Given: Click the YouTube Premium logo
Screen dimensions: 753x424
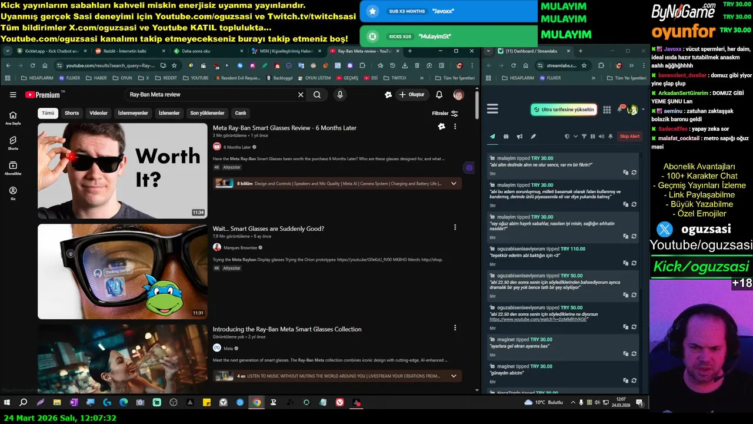Looking at the screenshot, I should pyautogui.click(x=42, y=95).
